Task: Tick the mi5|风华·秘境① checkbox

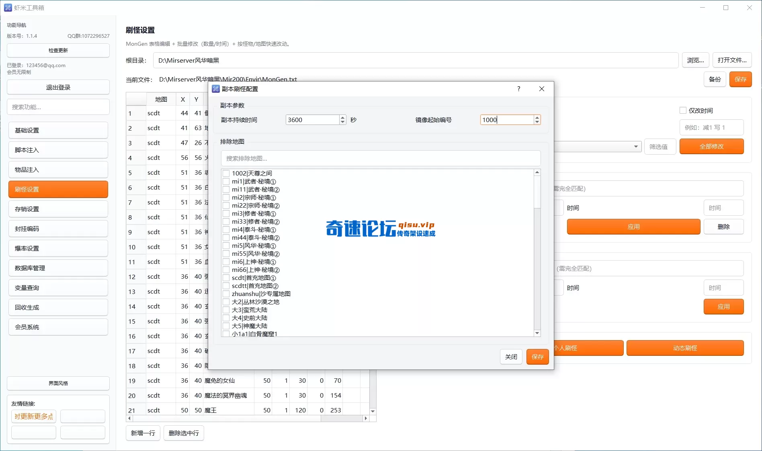Action: coord(226,246)
